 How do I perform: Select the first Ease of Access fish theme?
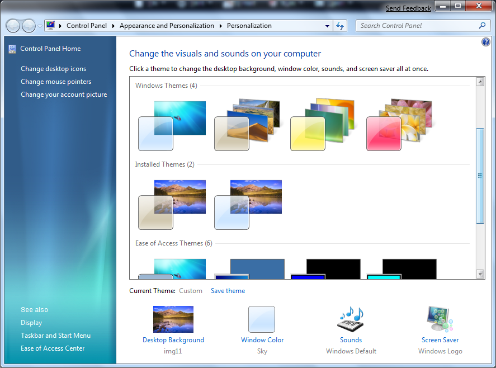(172, 269)
